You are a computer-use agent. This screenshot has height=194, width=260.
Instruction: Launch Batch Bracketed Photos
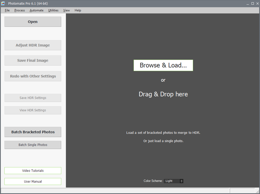tap(33, 132)
